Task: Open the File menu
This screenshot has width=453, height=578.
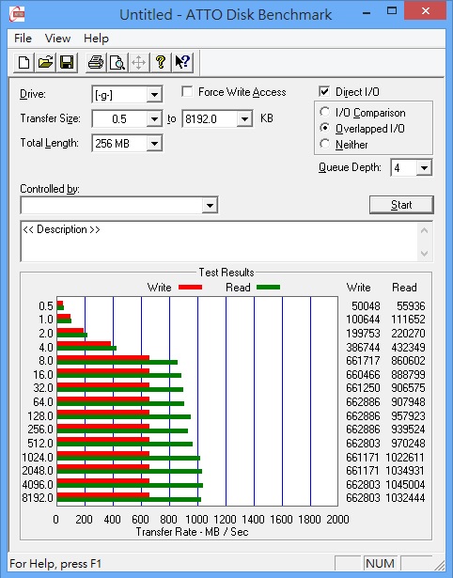Action: pyautogui.click(x=23, y=39)
